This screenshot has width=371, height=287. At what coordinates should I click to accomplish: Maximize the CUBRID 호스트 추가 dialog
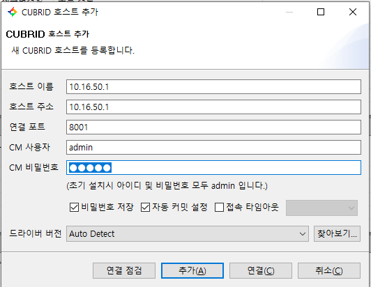(x=321, y=12)
